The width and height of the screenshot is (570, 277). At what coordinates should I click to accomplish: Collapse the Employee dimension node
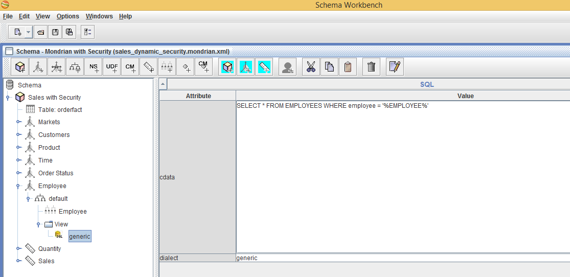coord(18,186)
